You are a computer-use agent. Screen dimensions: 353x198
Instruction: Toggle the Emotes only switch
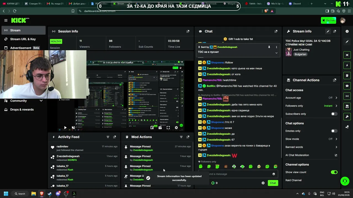pos(334,131)
